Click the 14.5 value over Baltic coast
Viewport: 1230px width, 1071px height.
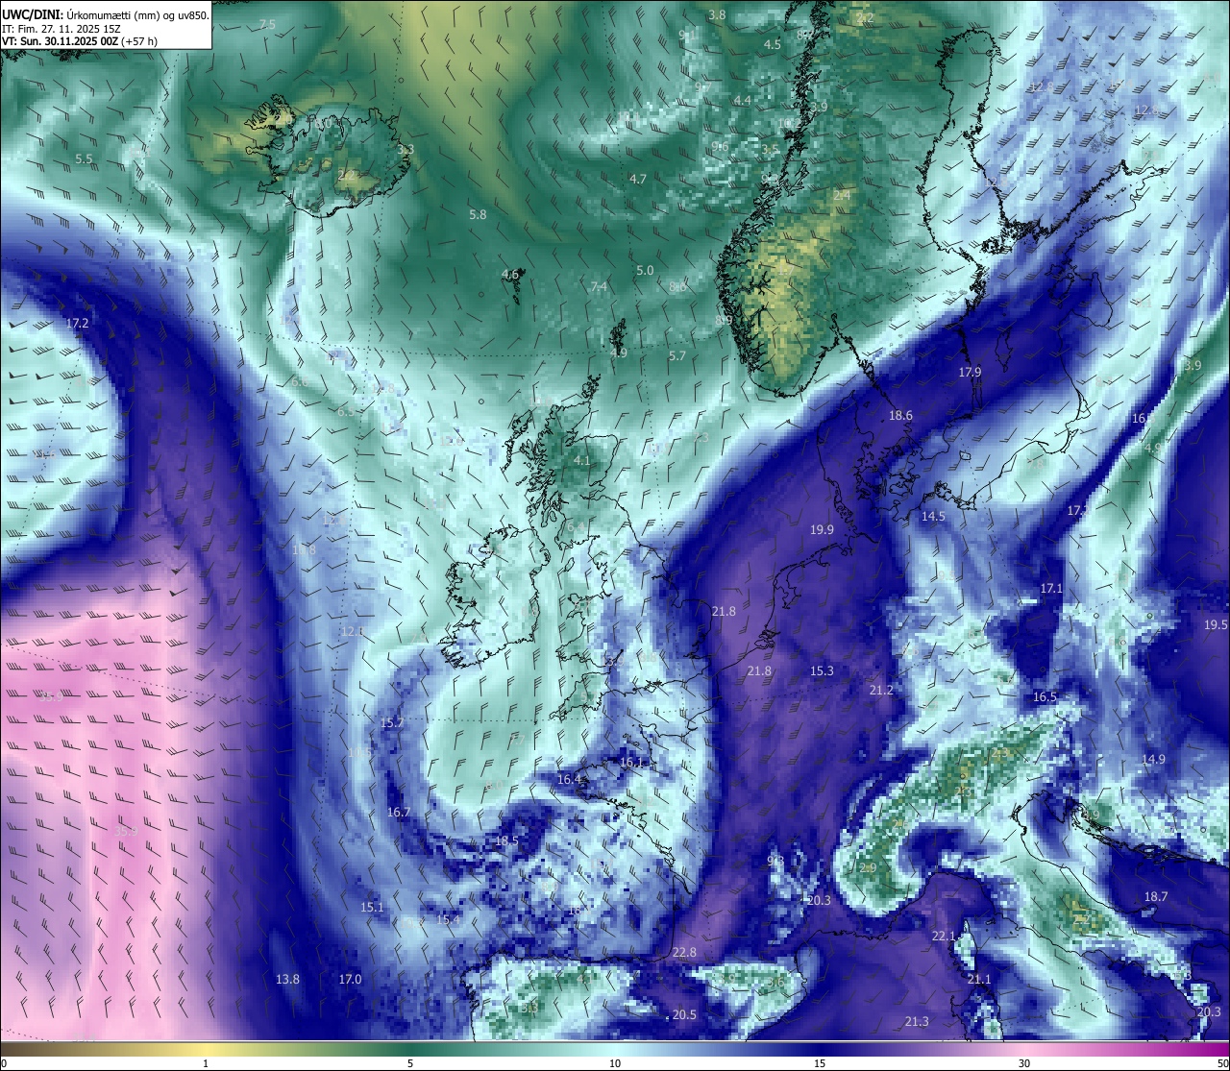933,517
